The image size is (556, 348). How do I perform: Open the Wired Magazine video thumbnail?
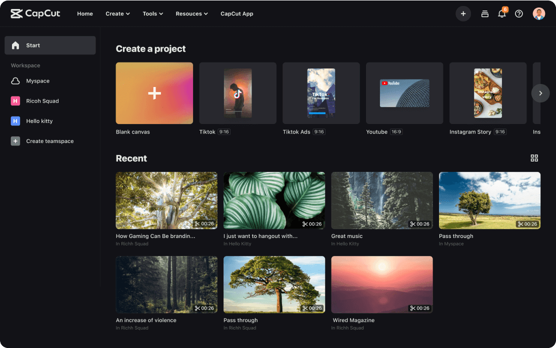click(382, 284)
